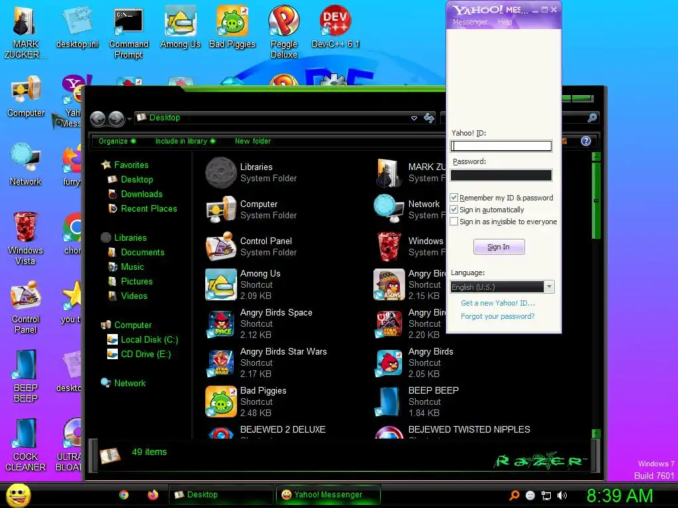The height and width of the screenshot is (508, 678).
Task: Click the network tray icon
Action: (546, 495)
